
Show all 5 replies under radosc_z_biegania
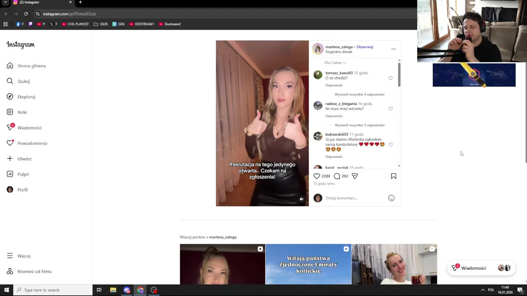[359, 125]
